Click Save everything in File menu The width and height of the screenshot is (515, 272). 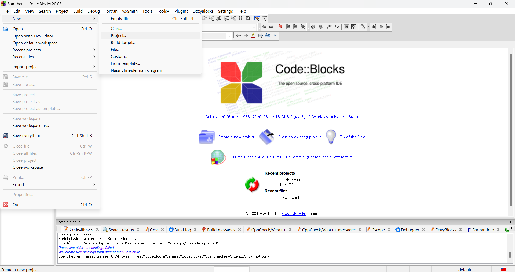click(x=50, y=135)
